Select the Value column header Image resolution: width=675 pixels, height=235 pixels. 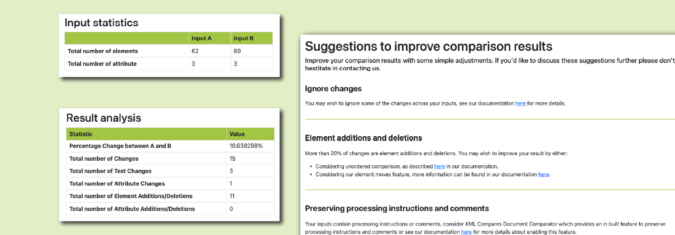tap(237, 134)
